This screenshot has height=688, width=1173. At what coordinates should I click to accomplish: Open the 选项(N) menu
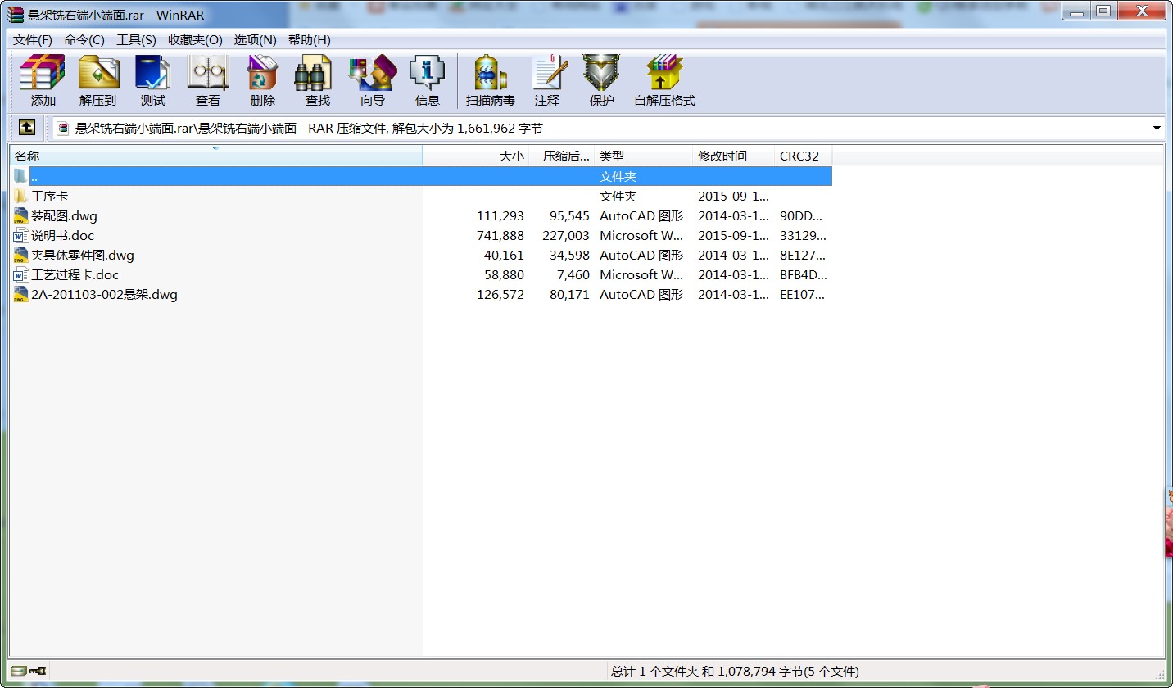pyautogui.click(x=255, y=40)
